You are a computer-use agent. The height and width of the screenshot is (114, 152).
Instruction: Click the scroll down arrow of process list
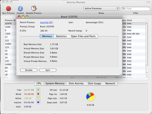[147, 77]
